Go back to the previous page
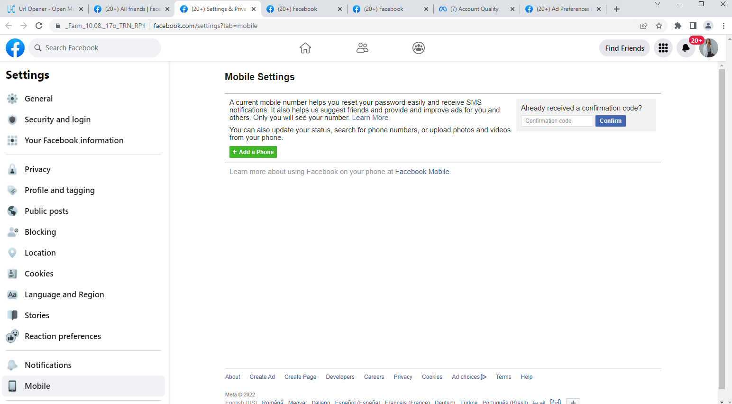 tap(9, 26)
